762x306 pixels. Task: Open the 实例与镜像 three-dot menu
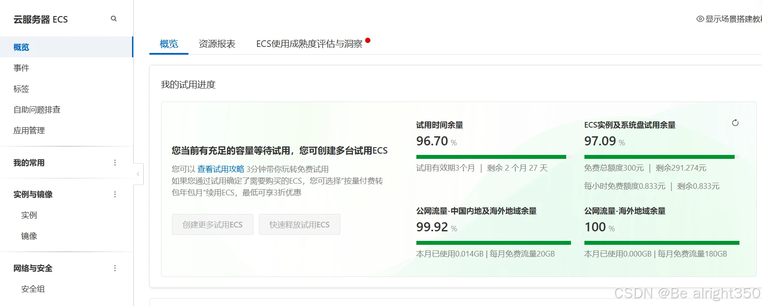[115, 194]
